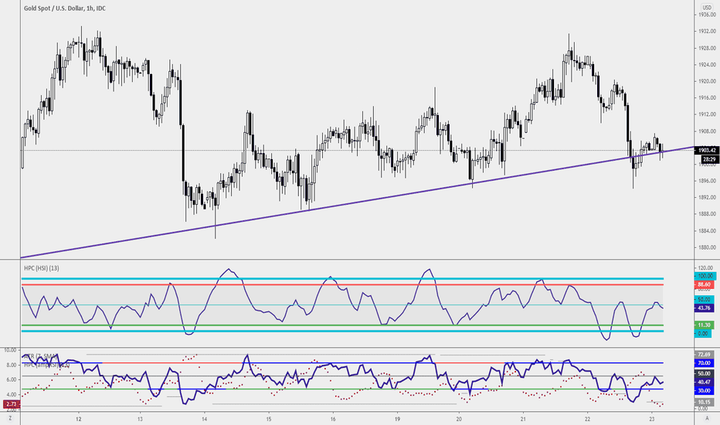
Task: Toggle the Z timezone button at bottom-left
Action: pos(10,419)
